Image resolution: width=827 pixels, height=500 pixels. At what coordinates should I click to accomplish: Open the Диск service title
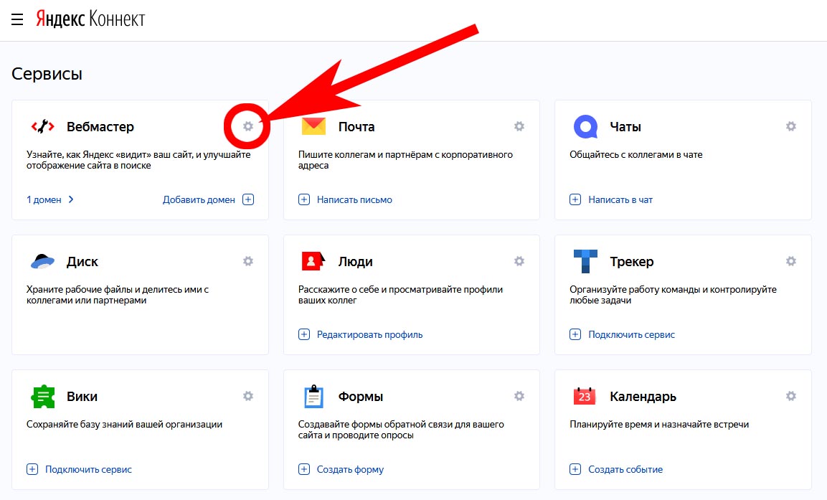[x=82, y=262]
